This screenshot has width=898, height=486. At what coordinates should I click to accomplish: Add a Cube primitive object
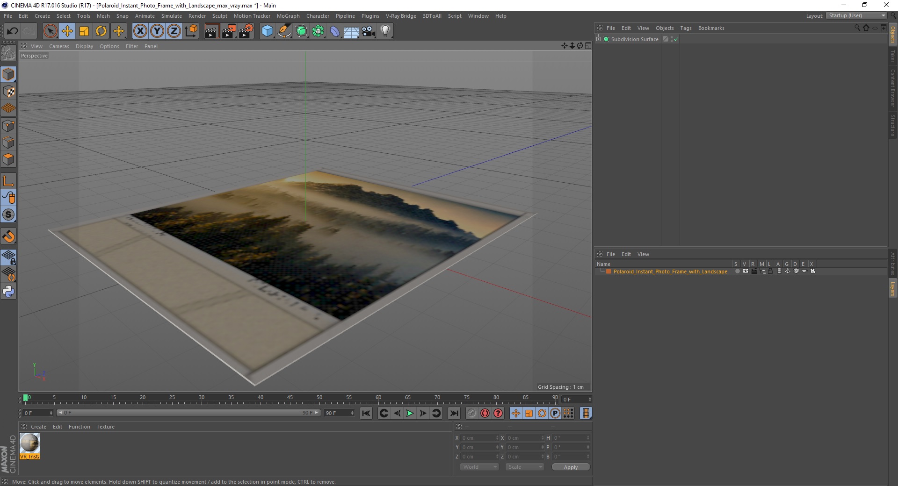pos(267,31)
